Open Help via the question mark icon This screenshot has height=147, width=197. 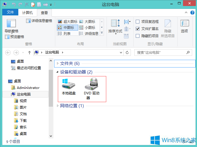click(x=192, y=13)
